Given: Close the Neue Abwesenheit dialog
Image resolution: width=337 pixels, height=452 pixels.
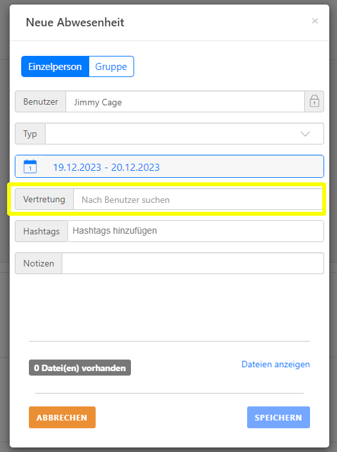Looking at the screenshot, I should pos(315,21).
